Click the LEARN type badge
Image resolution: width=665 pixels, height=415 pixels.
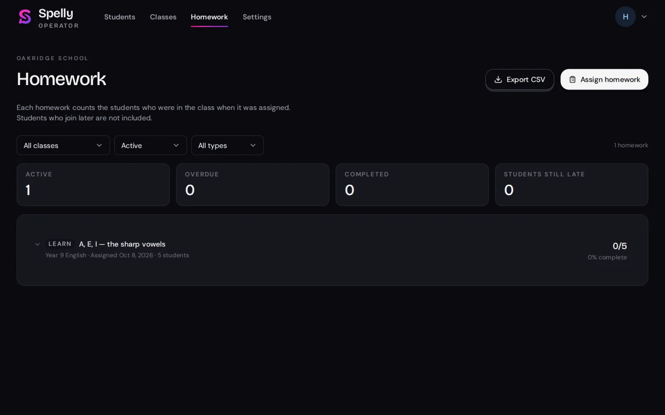click(x=60, y=244)
